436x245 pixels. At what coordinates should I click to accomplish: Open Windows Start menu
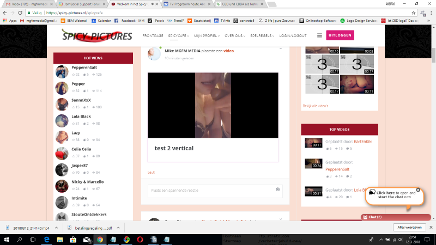[6, 240]
